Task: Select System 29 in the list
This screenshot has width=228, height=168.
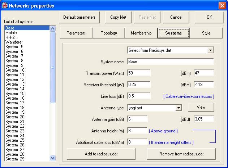Action: point(27,159)
